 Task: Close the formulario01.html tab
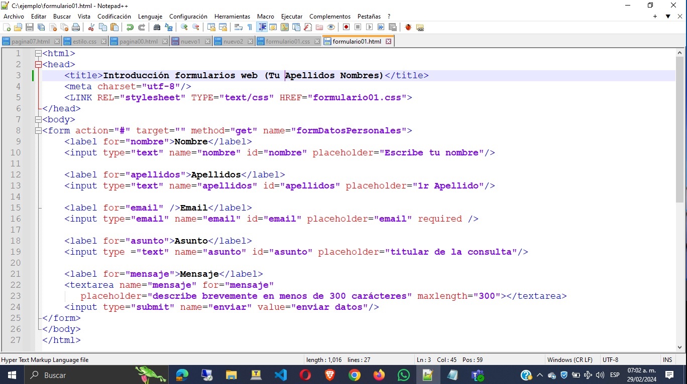388,42
